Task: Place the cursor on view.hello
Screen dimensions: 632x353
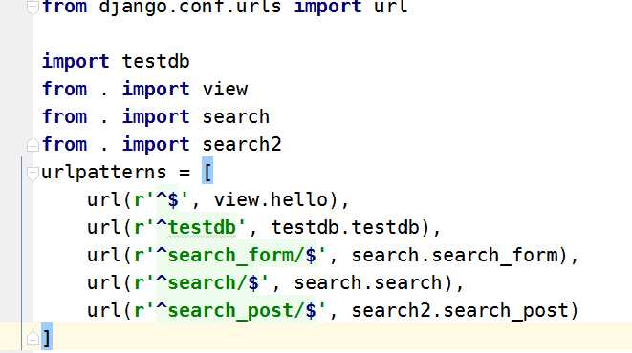Action: 271,199
